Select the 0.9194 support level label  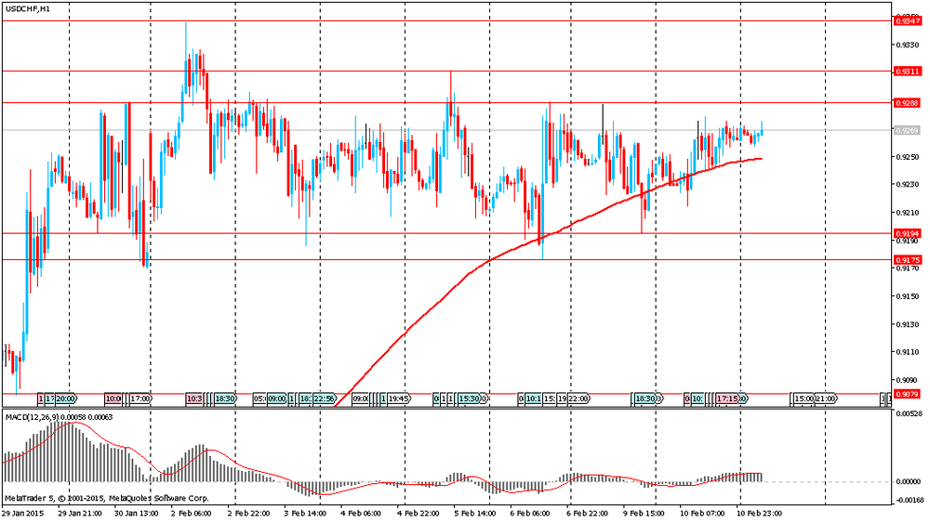click(x=908, y=234)
